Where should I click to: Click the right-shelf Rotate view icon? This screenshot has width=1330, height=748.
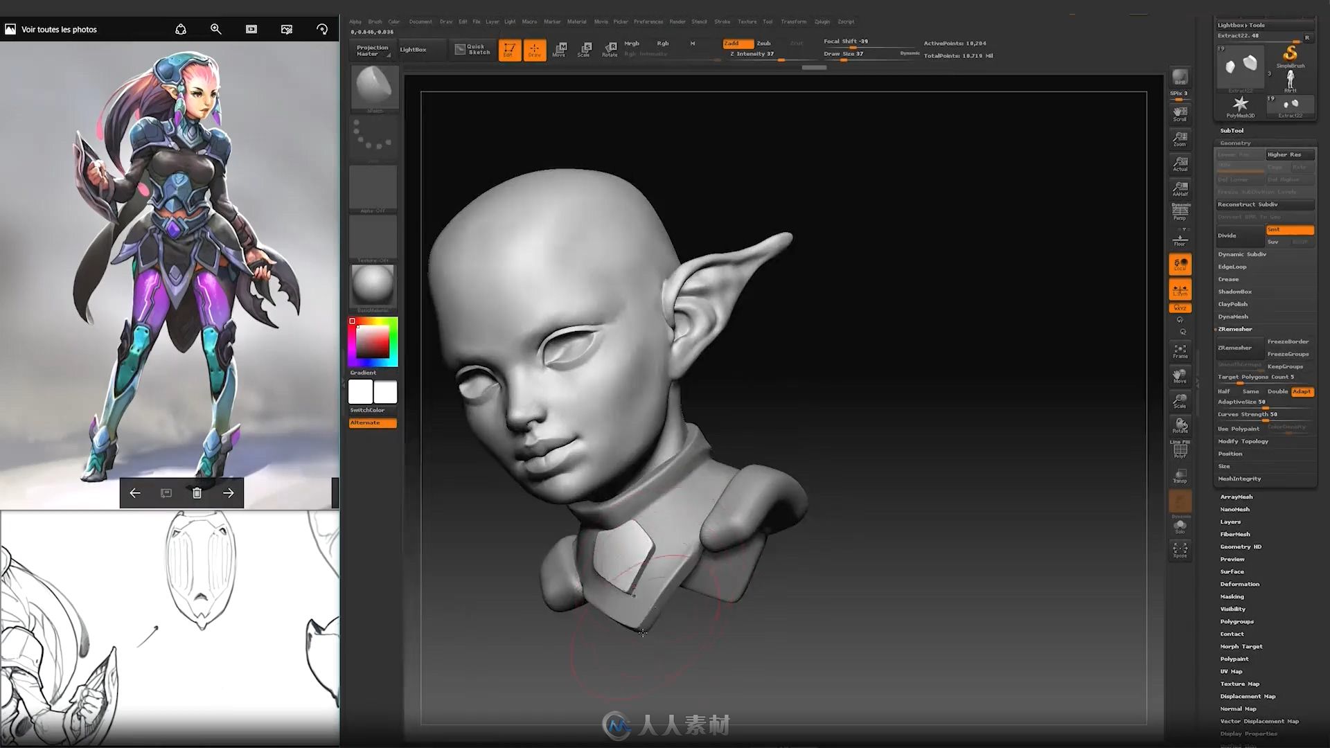1180,426
